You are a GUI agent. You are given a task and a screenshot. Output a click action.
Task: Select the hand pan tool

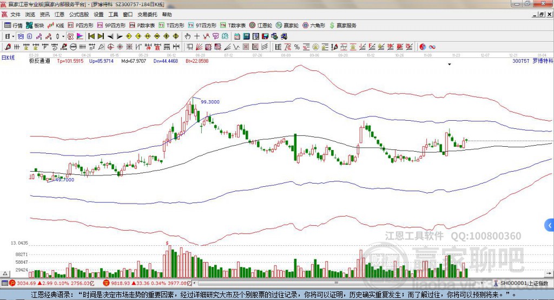[x=187, y=36]
